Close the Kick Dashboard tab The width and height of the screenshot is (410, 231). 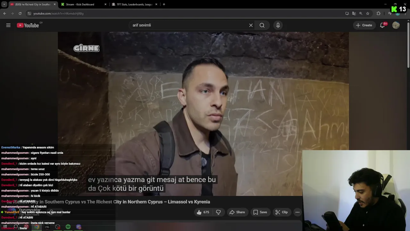click(x=106, y=4)
